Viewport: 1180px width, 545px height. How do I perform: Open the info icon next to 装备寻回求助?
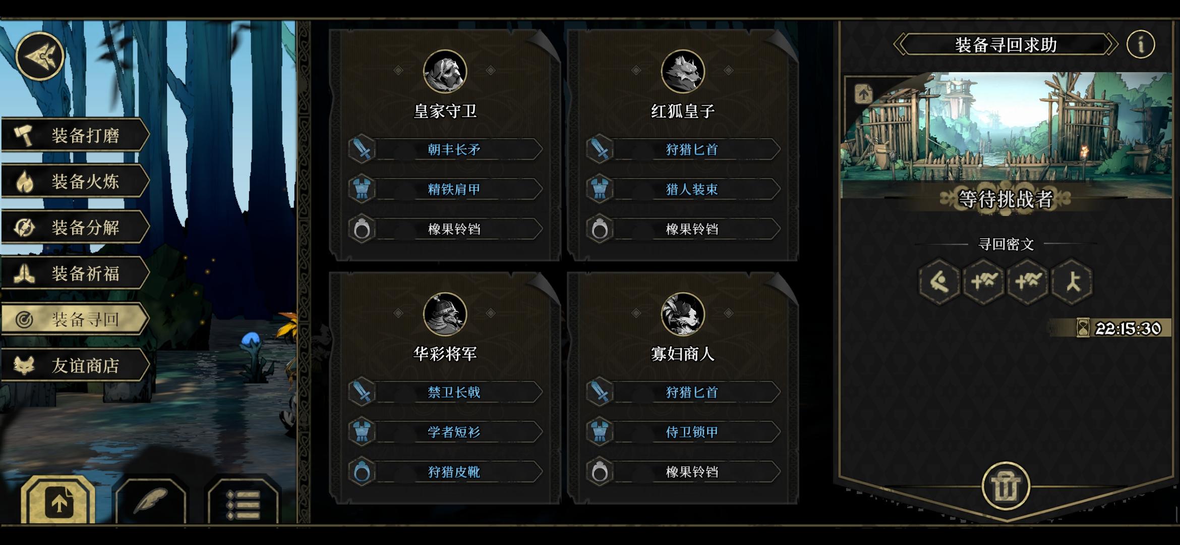1140,44
